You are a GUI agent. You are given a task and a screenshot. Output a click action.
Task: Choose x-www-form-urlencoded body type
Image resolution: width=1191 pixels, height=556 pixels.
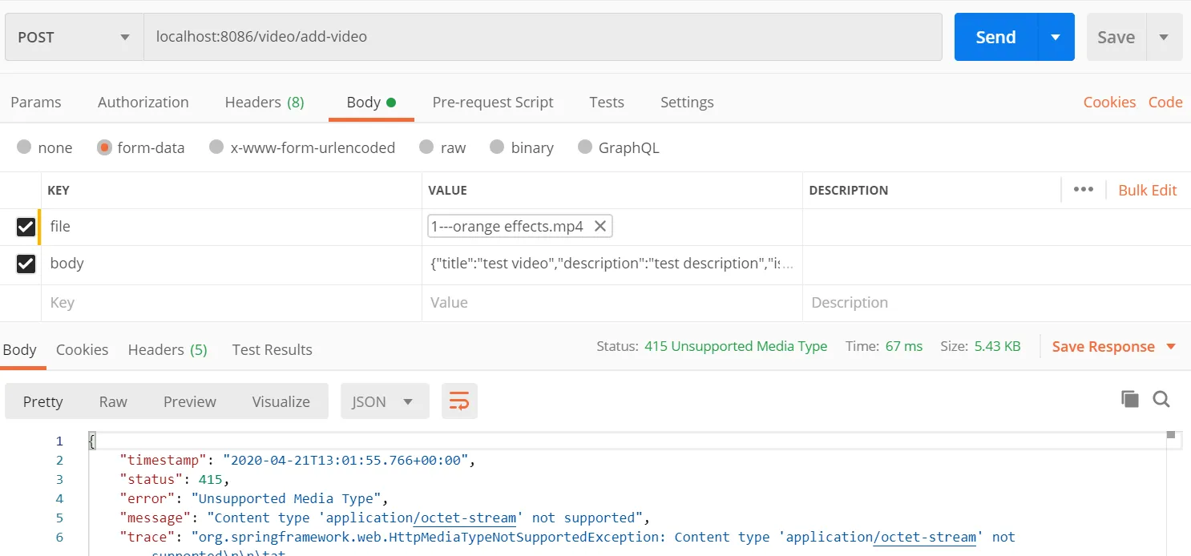click(216, 147)
